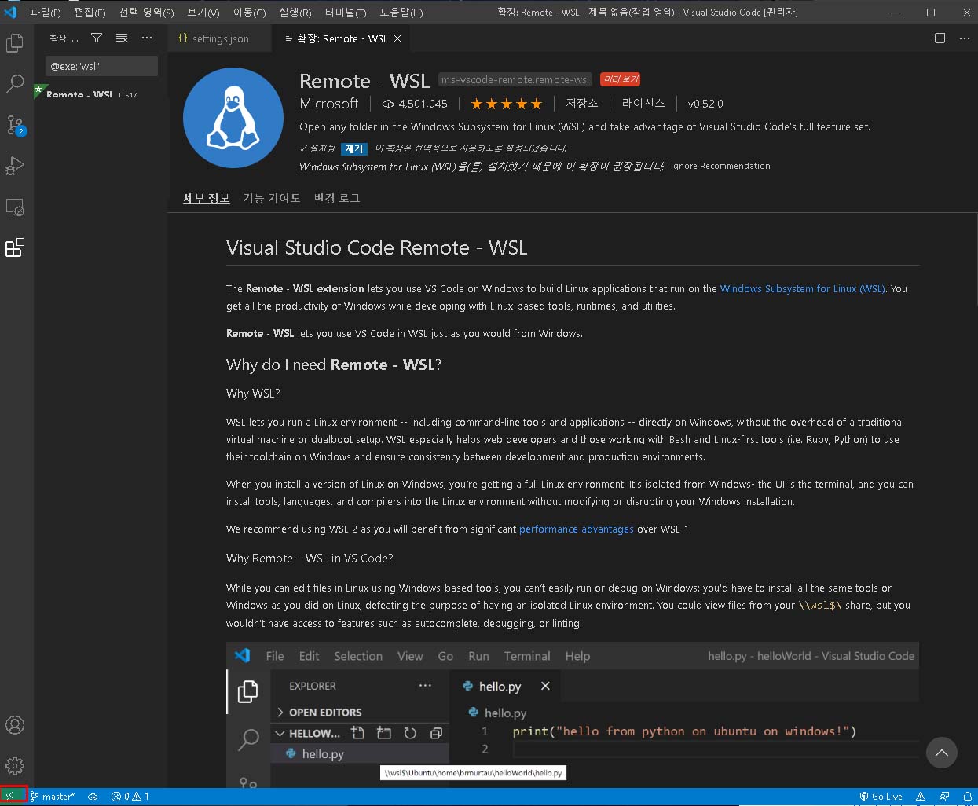Click the master* branch in status bar
The image size is (978, 806).
53,797
